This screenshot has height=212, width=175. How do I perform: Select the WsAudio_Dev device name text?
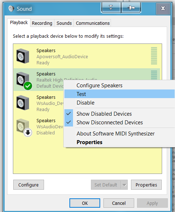[50, 103]
